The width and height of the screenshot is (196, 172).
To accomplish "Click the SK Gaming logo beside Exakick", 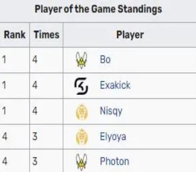I will (x=81, y=86).
